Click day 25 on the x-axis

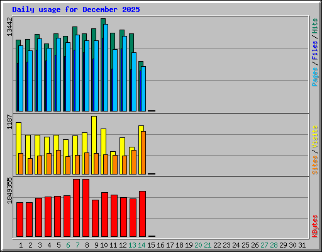click(245, 245)
